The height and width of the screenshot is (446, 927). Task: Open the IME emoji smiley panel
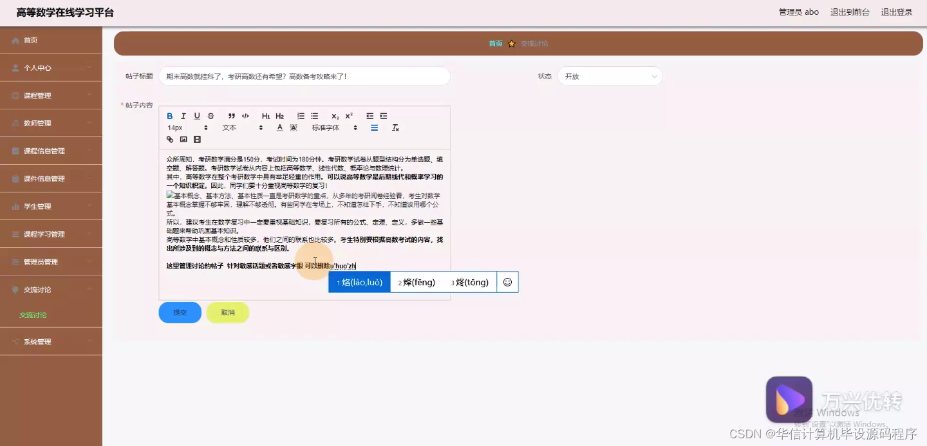tap(507, 282)
